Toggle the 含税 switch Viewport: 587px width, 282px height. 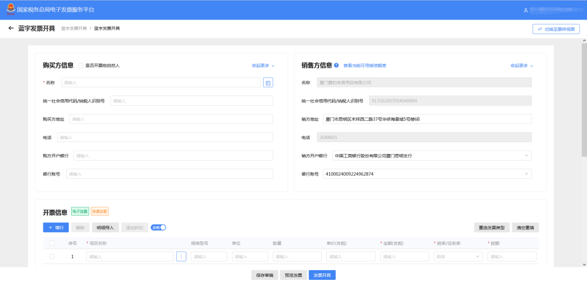[x=158, y=227]
